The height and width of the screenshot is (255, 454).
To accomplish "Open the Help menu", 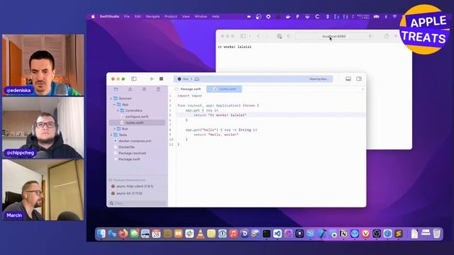I will point(216,17).
